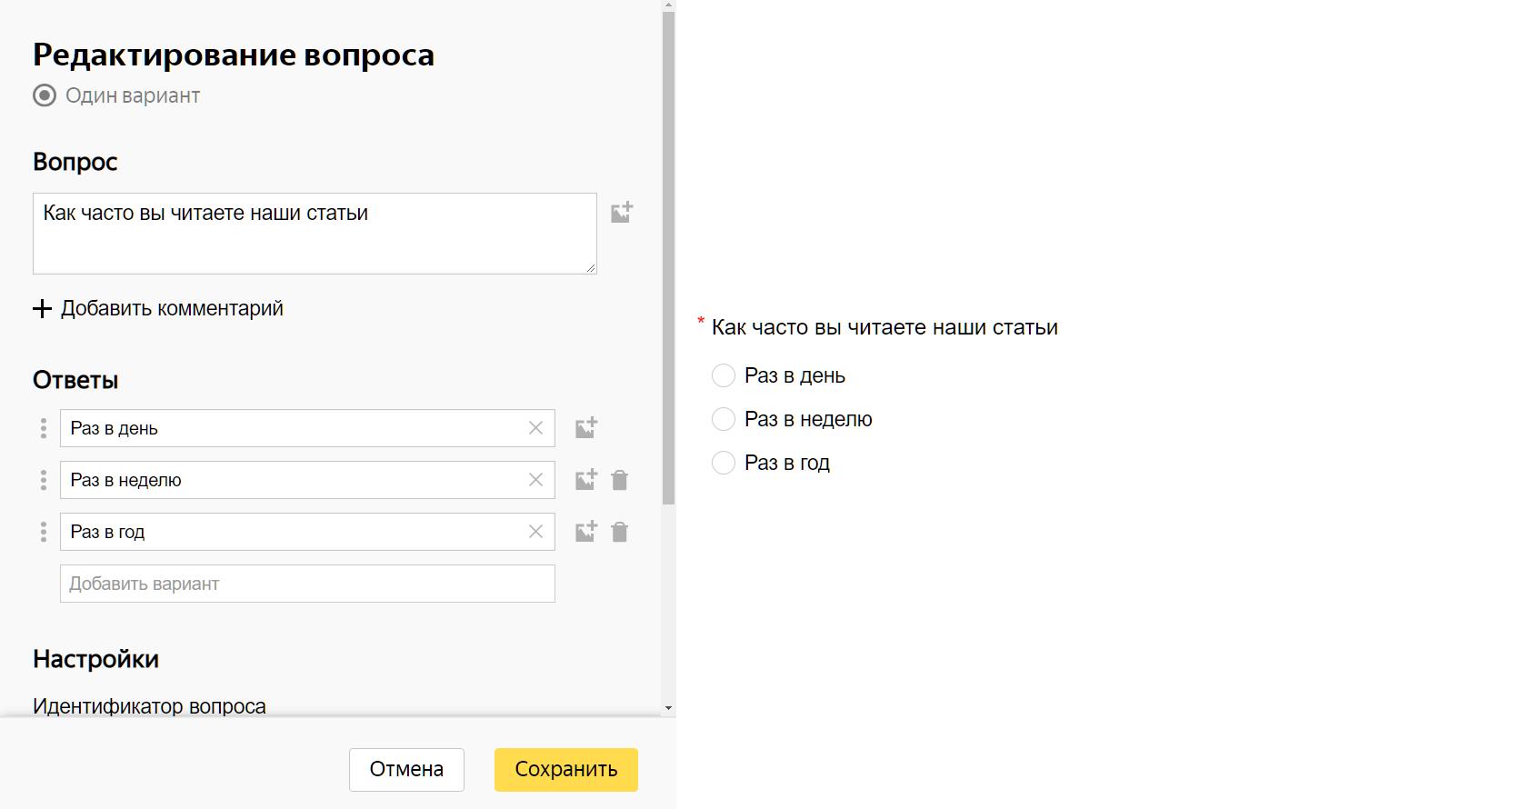
Task: Click 'Раз в год' label in preview
Action: click(x=787, y=463)
